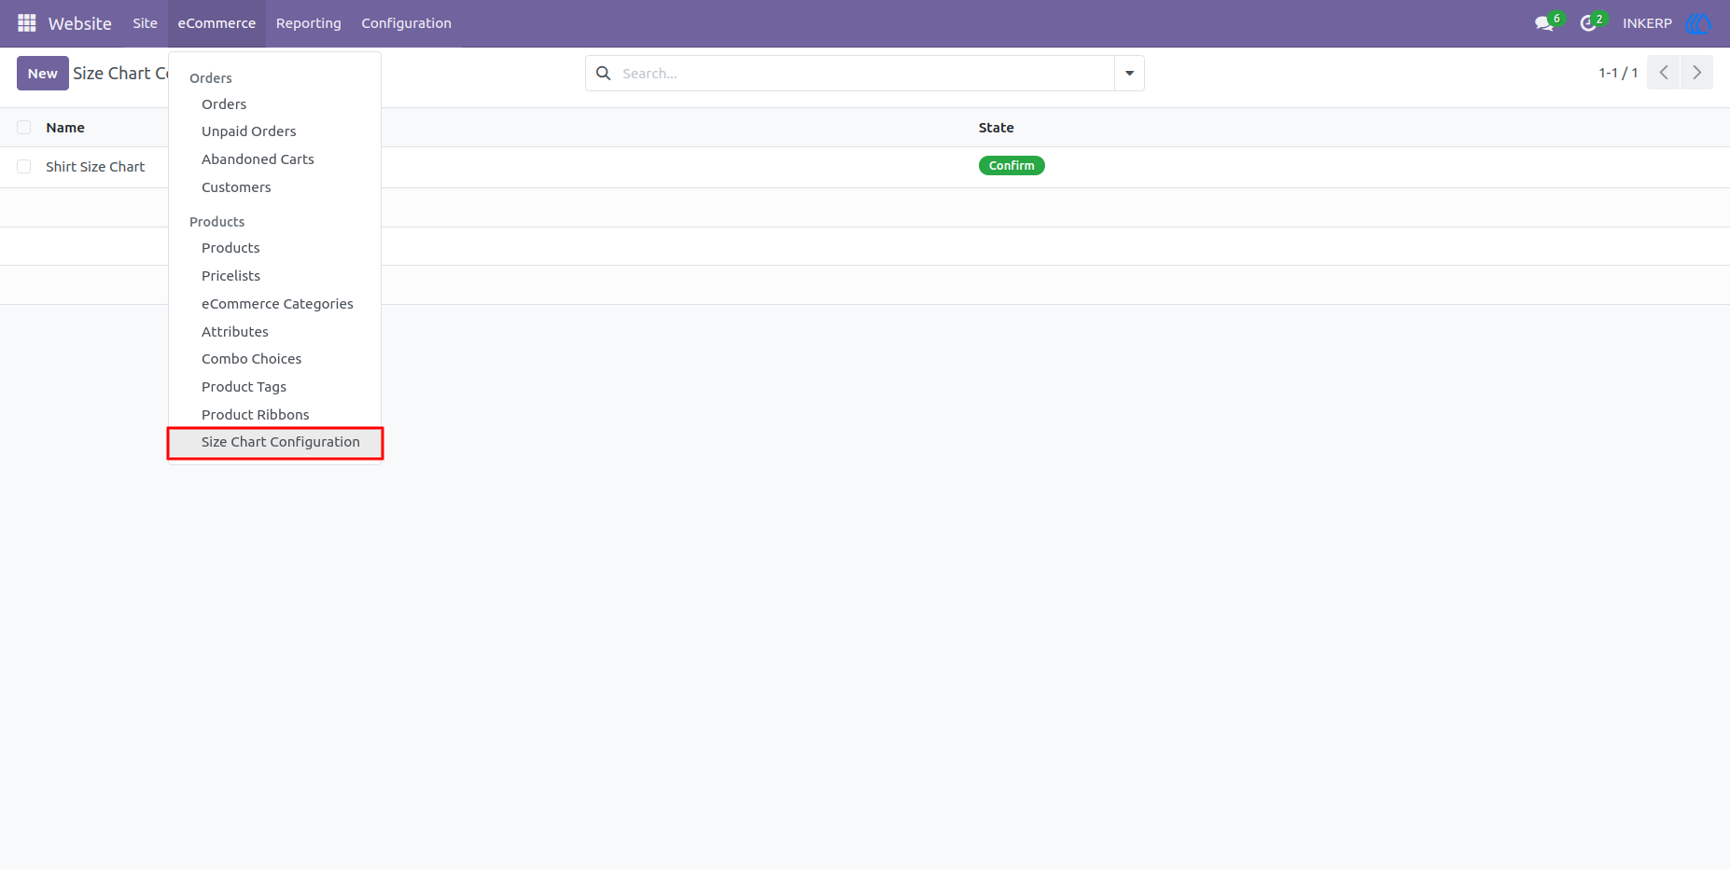Open Abandoned Carts
Screen dimensions: 1730x869
pos(258,159)
